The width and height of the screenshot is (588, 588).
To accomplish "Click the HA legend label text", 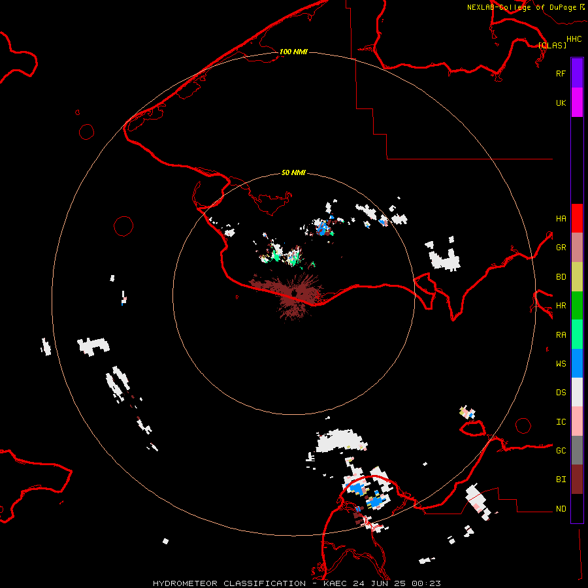I will click(x=561, y=219).
